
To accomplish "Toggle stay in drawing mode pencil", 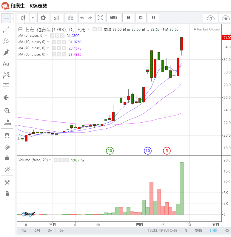I will [7, 147].
